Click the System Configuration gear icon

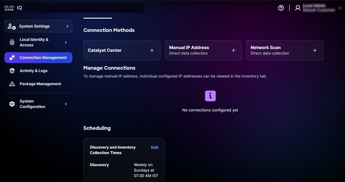click(x=12, y=104)
